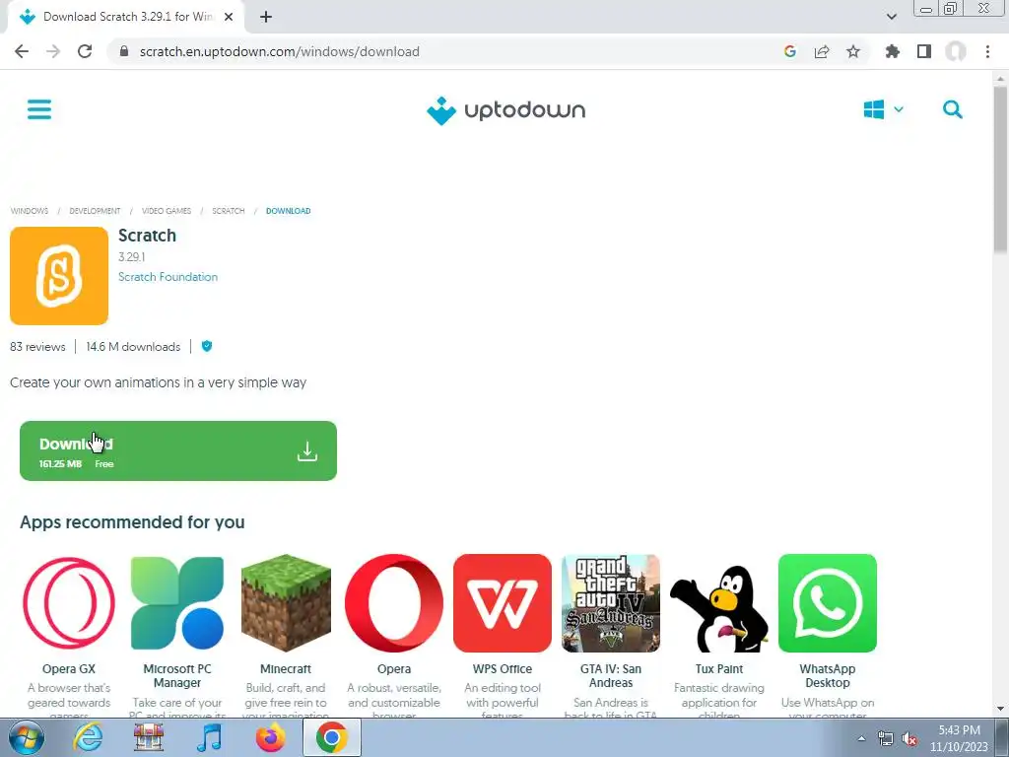The height and width of the screenshot is (757, 1009).
Task: Open the WhatsApp Desktop app icon
Action: coord(828,603)
